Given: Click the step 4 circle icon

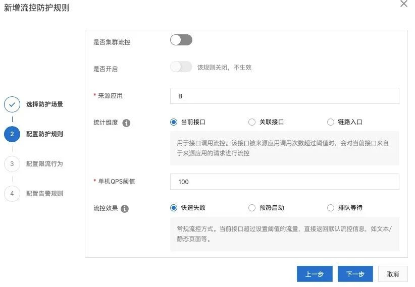Looking at the screenshot, I should [x=12, y=194].
